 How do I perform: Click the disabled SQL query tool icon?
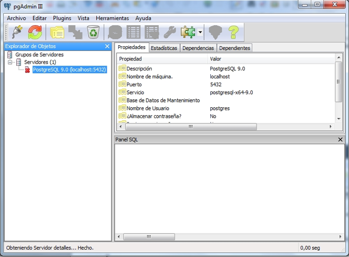(x=115, y=33)
